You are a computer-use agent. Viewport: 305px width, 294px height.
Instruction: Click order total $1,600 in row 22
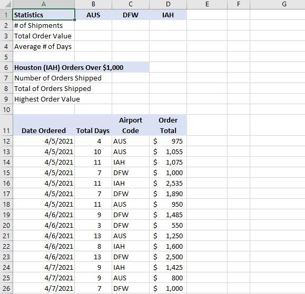(168, 246)
